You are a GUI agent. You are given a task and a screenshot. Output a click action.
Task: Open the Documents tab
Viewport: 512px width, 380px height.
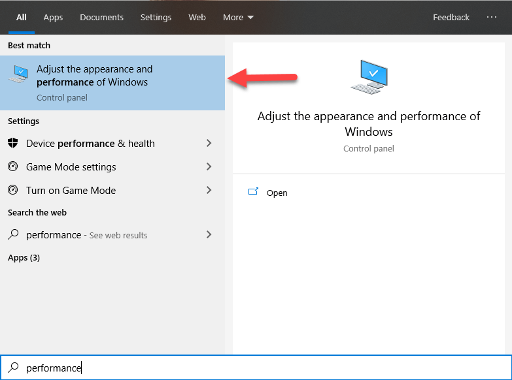(x=101, y=17)
